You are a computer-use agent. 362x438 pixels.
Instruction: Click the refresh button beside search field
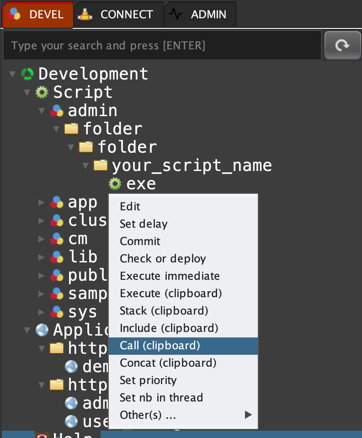(342, 45)
